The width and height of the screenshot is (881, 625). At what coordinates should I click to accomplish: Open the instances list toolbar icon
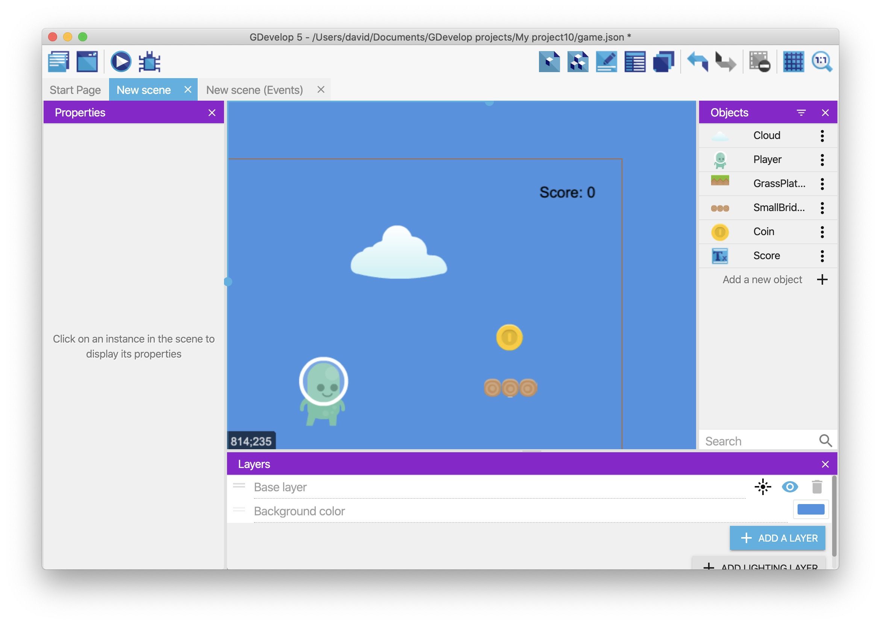pos(634,62)
